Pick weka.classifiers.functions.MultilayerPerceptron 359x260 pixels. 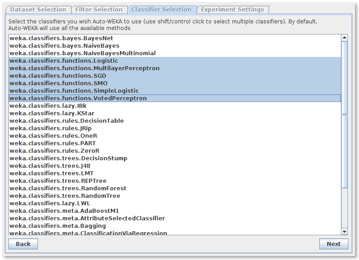[x=175, y=68]
